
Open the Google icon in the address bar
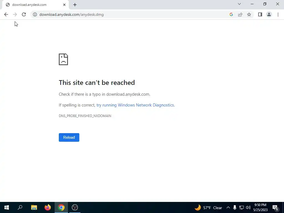point(231,14)
